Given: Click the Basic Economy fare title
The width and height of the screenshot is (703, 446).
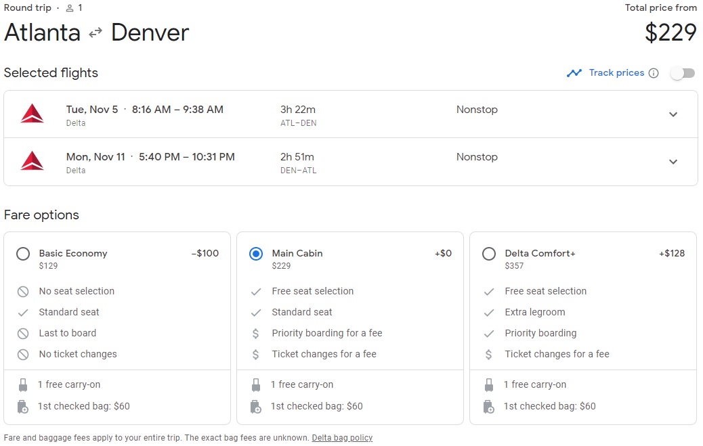Looking at the screenshot, I should (73, 253).
